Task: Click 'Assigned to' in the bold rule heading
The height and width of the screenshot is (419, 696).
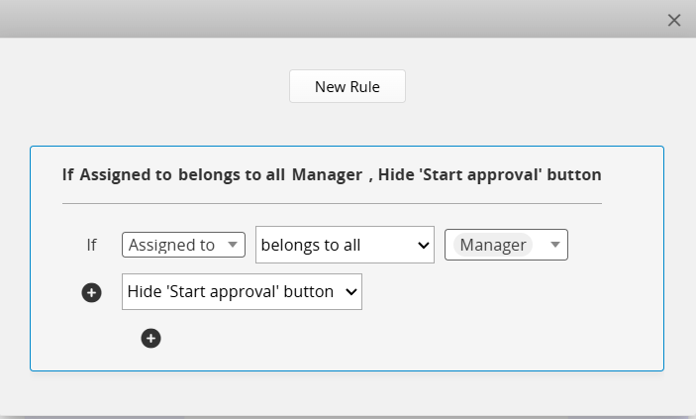Action: [126, 174]
